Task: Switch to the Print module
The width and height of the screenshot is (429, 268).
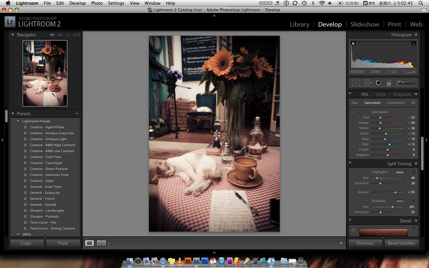Action: pyautogui.click(x=394, y=24)
